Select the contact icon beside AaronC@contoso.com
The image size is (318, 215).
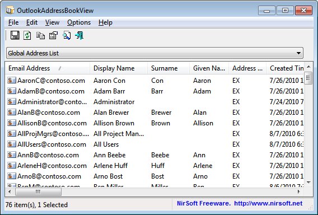pyautogui.click(x=12, y=80)
